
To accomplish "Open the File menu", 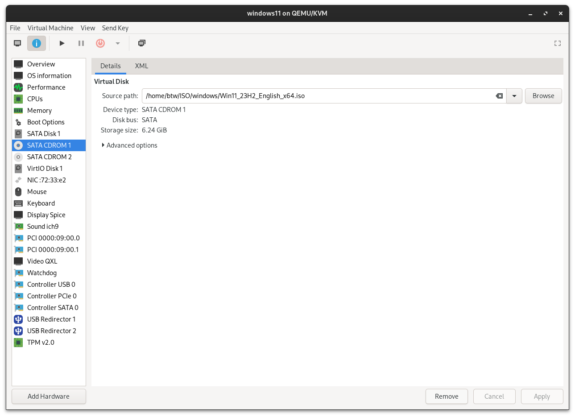I will coord(15,28).
